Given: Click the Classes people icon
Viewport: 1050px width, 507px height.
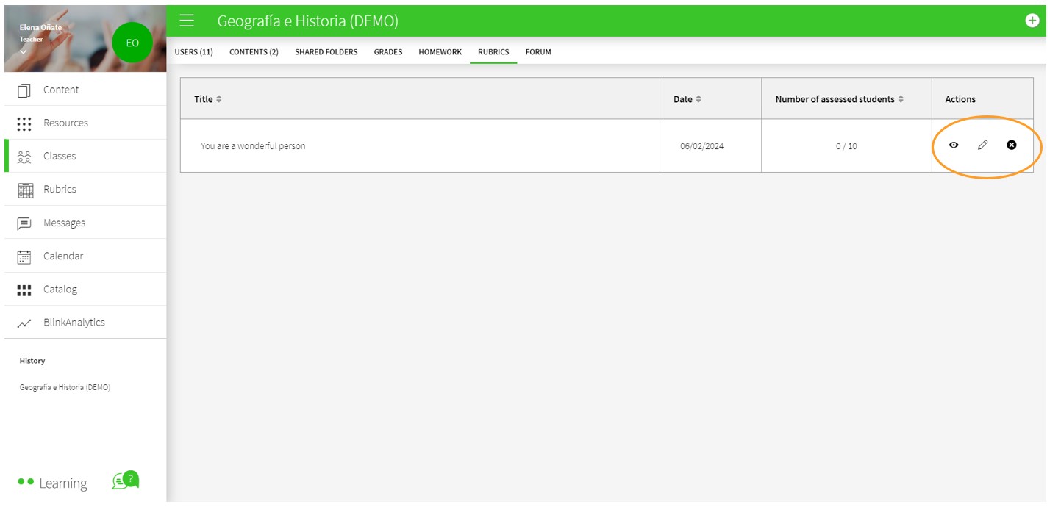Looking at the screenshot, I should click(x=24, y=157).
